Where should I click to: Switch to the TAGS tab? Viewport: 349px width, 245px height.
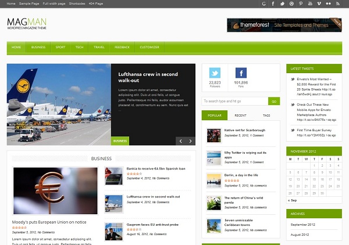[x=266, y=116]
